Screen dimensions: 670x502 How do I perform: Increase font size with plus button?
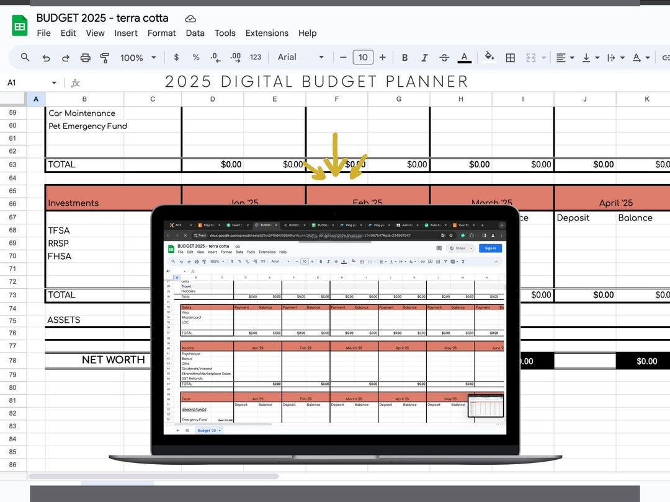point(382,57)
